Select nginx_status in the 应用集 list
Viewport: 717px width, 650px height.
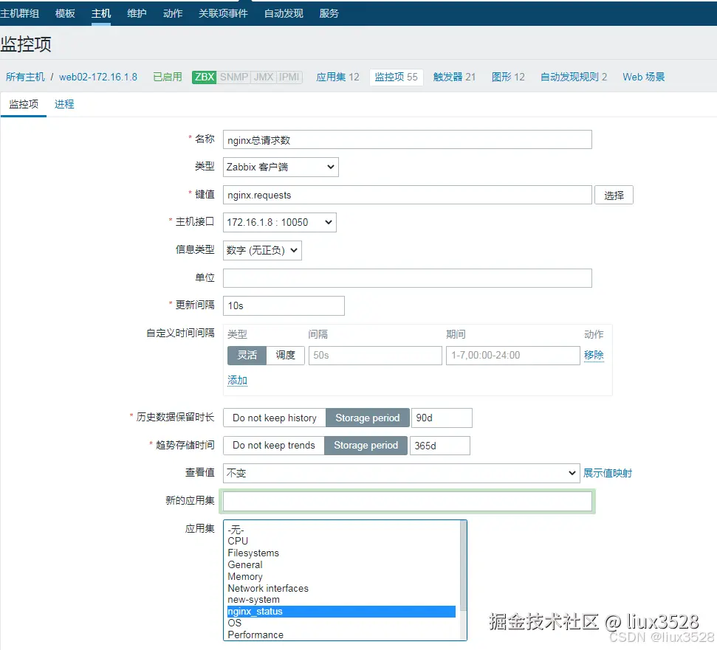[342, 612]
